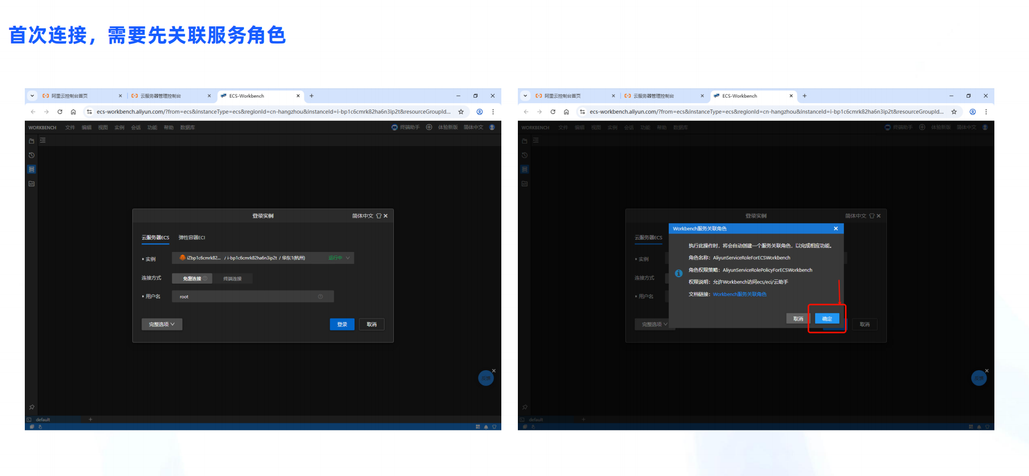The width and height of the screenshot is (1029, 476).
Task: Open 简体中文 language selector in left dialog header
Action: click(x=362, y=216)
